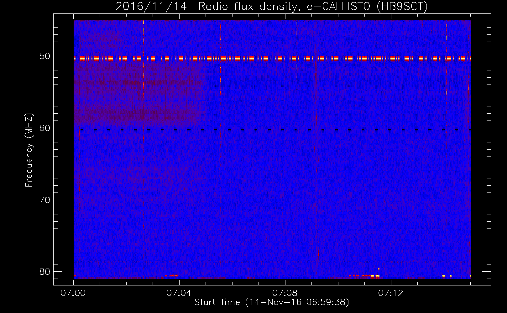The image size is (507, 313).
Task: Click the 'Frequency (MHZ)' axis label
Action: pos(29,150)
